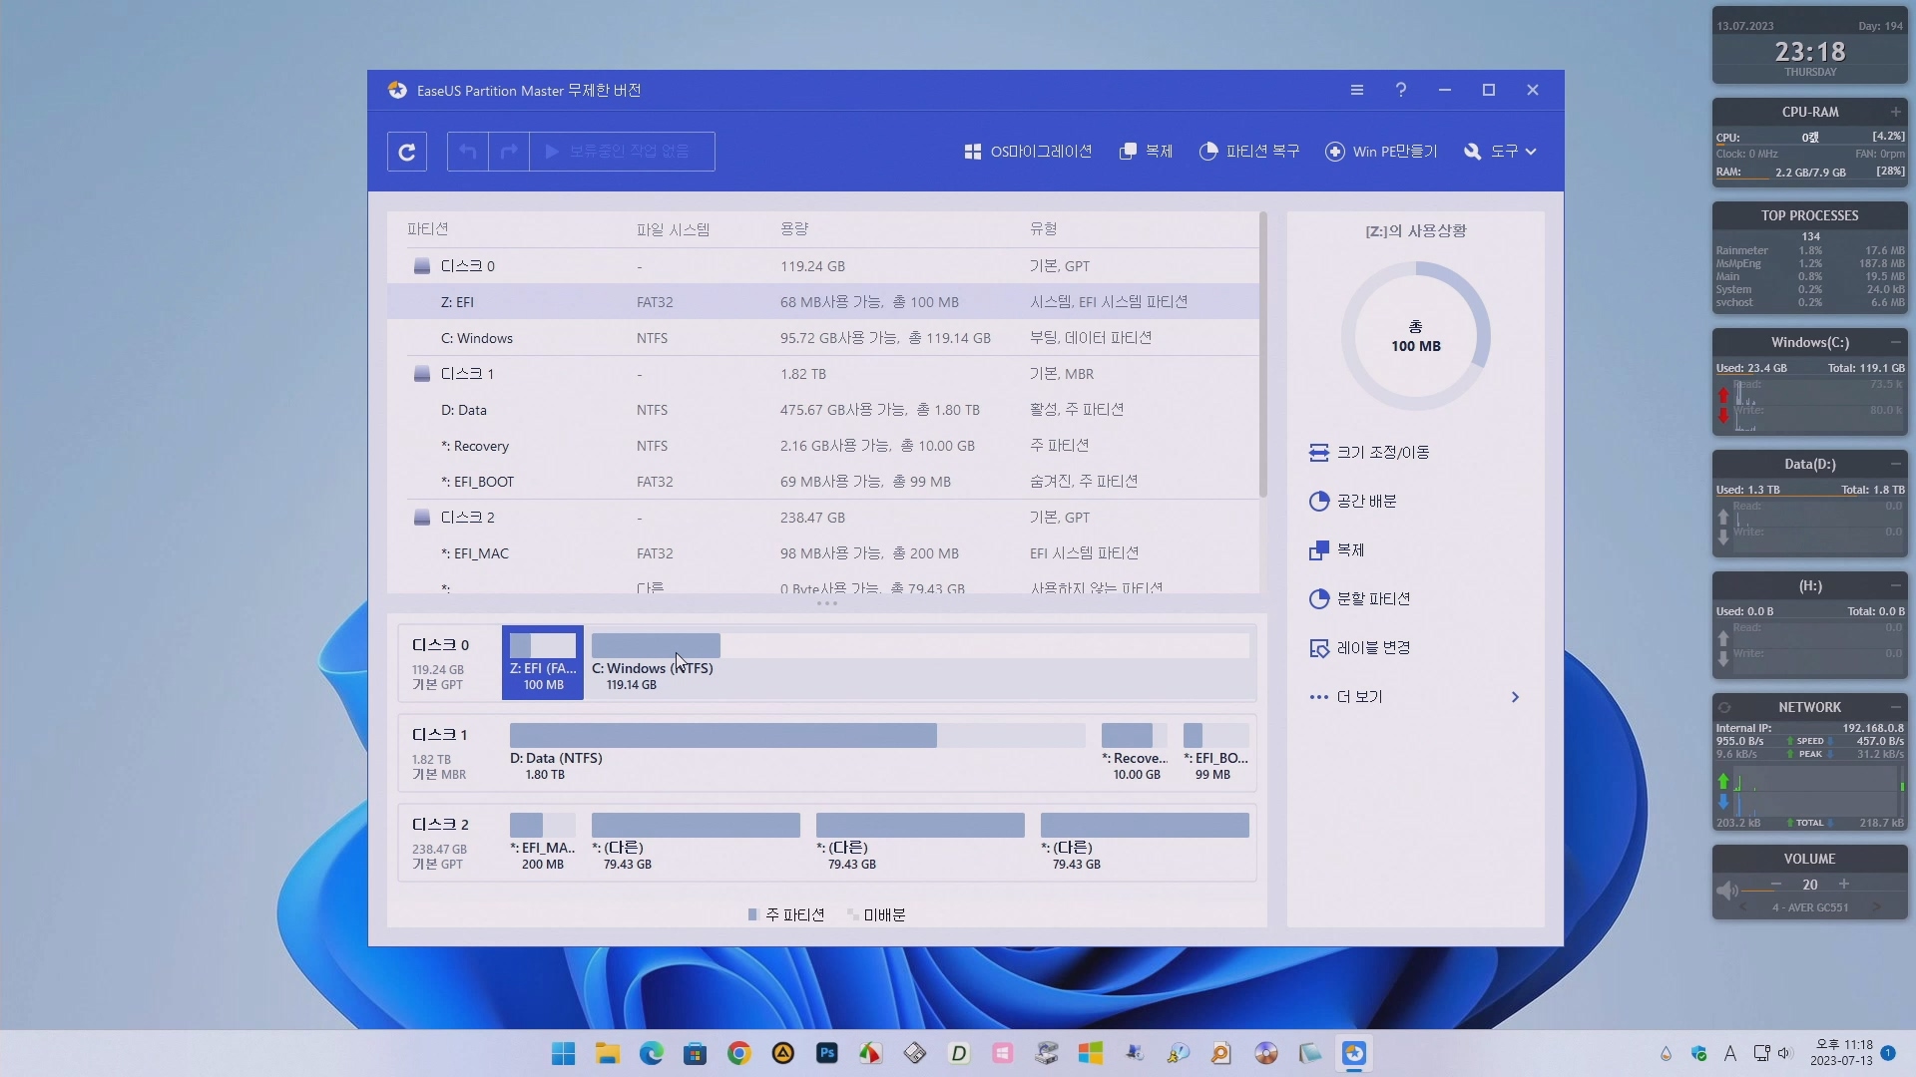1916x1077 pixels.
Task: Click 디스크 1 label in disk map
Action: tap(440, 735)
